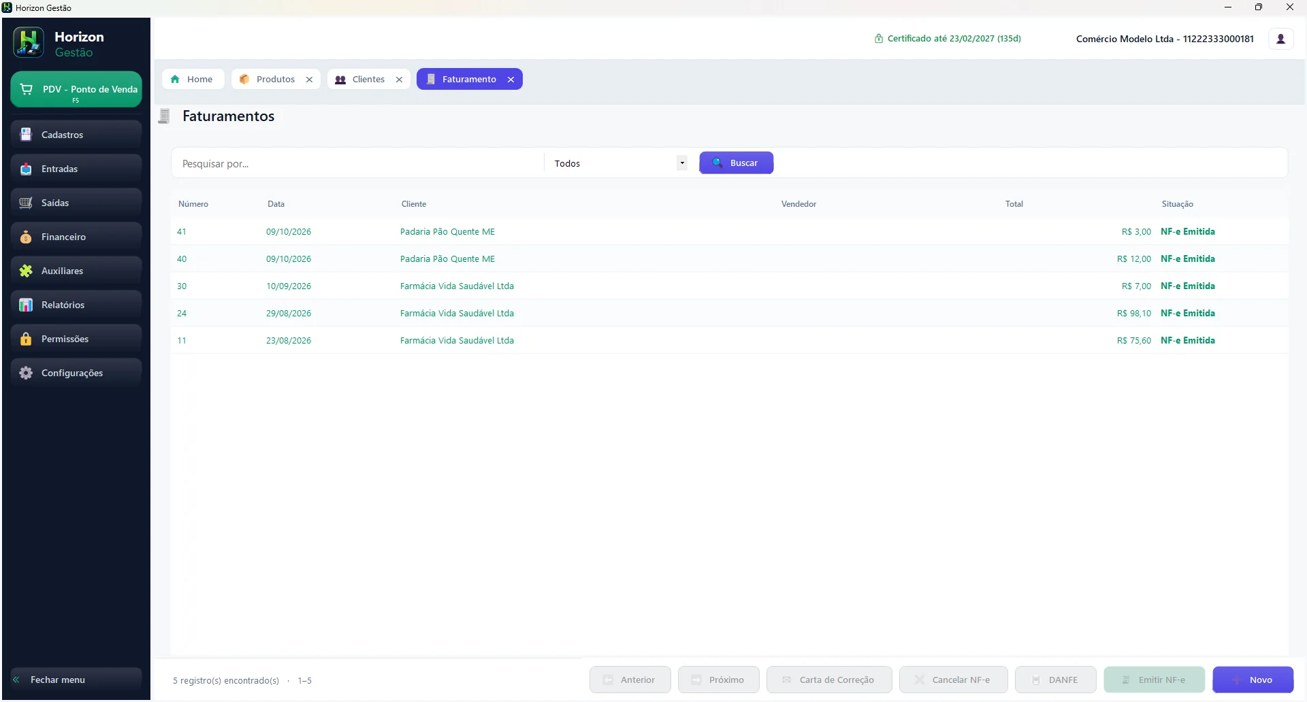1307x702 pixels.
Task: Open the Permissões menu
Action: [76, 339]
